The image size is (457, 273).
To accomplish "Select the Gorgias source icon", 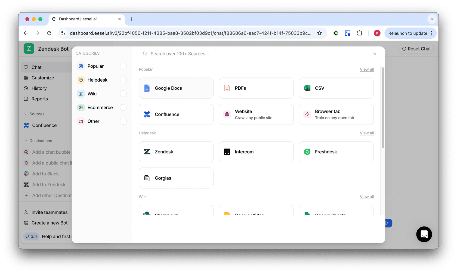I will point(147,178).
